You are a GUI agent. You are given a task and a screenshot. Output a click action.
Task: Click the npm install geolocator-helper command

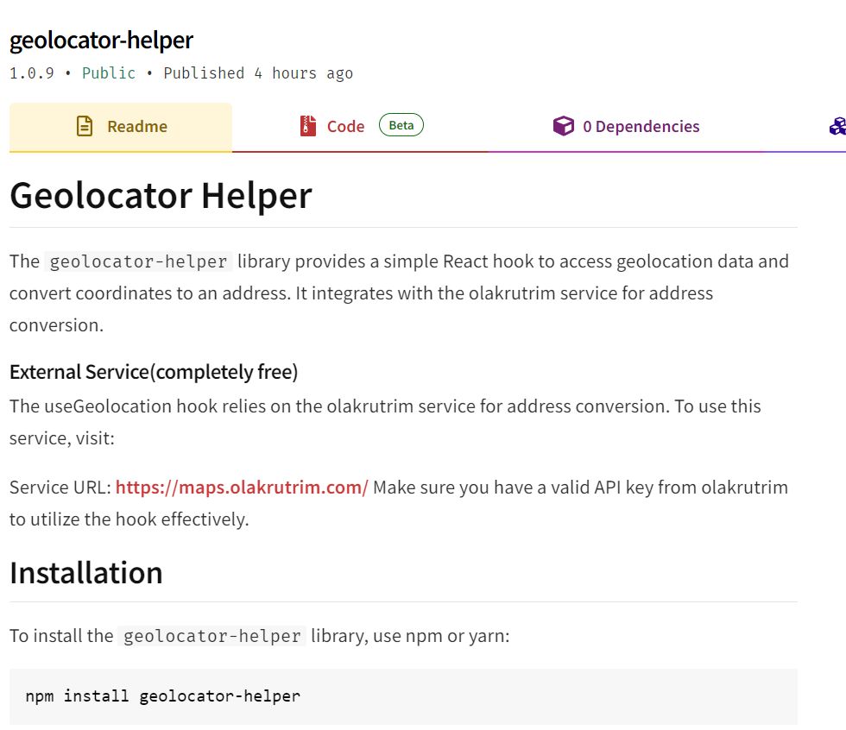pos(163,696)
